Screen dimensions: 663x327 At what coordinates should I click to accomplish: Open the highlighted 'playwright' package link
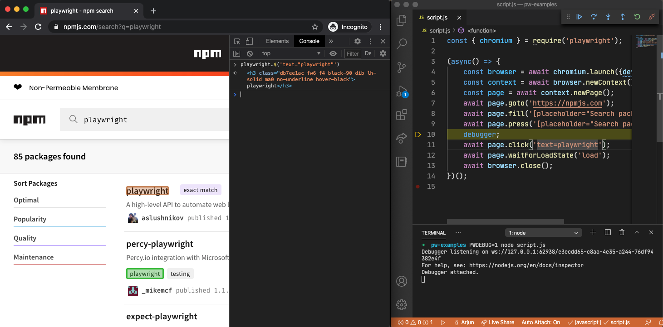click(x=147, y=191)
